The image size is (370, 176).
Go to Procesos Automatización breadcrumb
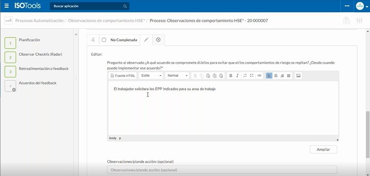coord(39,20)
